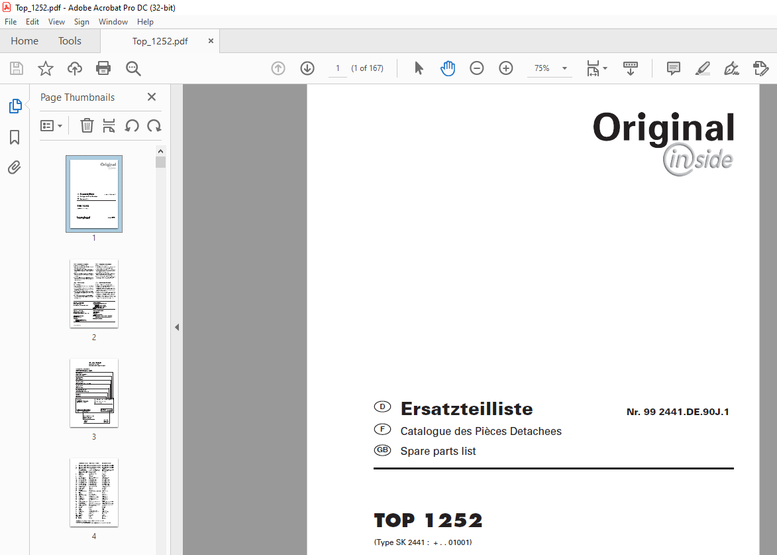This screenshot has width=777, height=555.
Task: Click the Save file icon
Action: (17, 68)
